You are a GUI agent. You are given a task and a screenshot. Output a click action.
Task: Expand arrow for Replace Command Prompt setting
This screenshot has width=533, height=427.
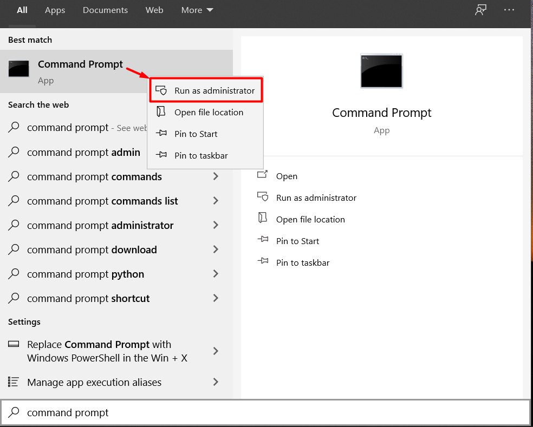click(216, 351)
